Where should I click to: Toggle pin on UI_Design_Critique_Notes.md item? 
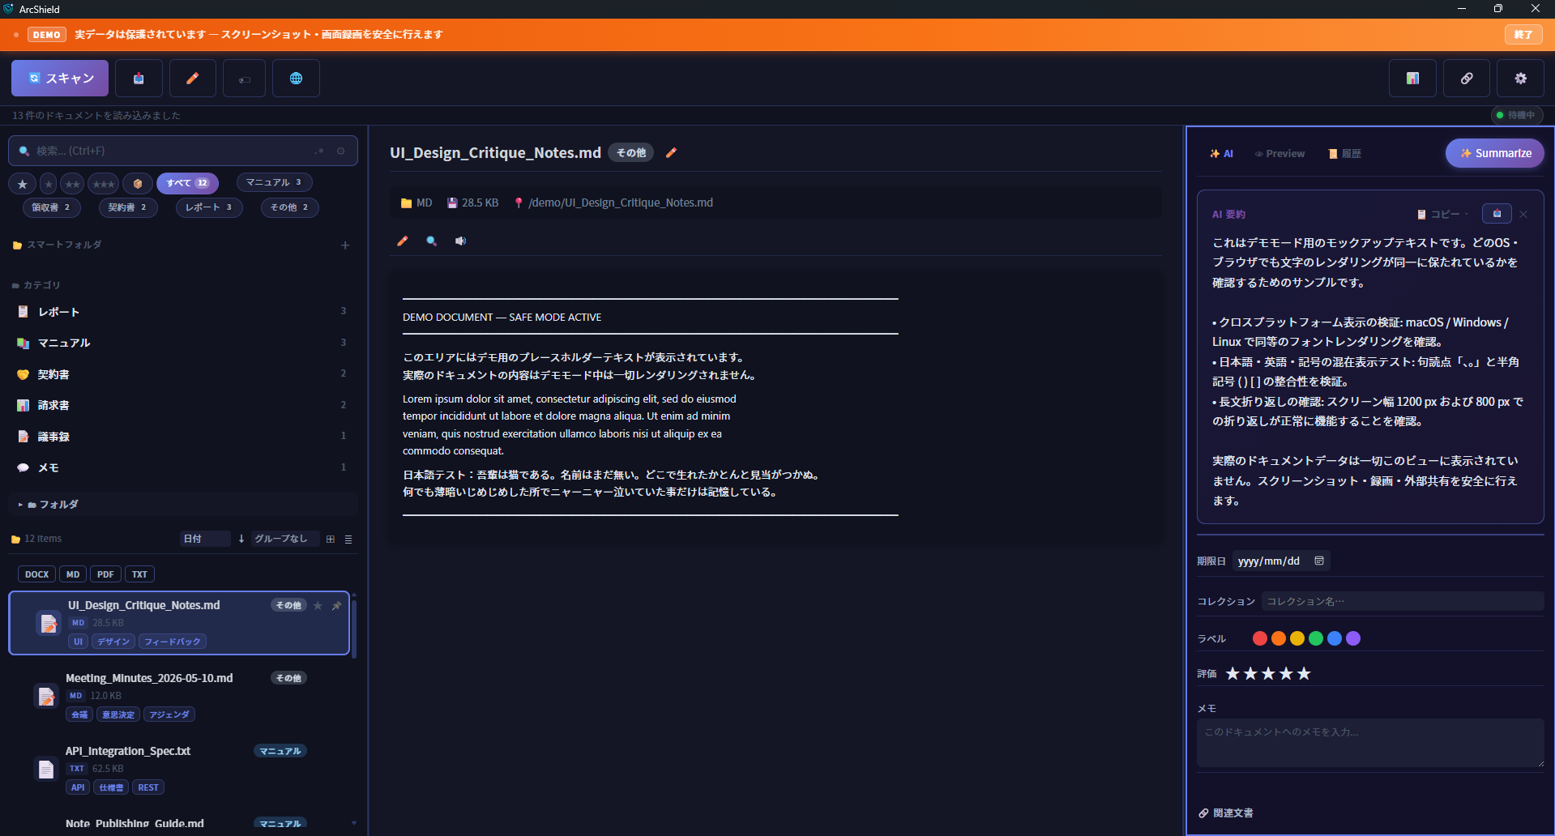(x=336, y=605)
